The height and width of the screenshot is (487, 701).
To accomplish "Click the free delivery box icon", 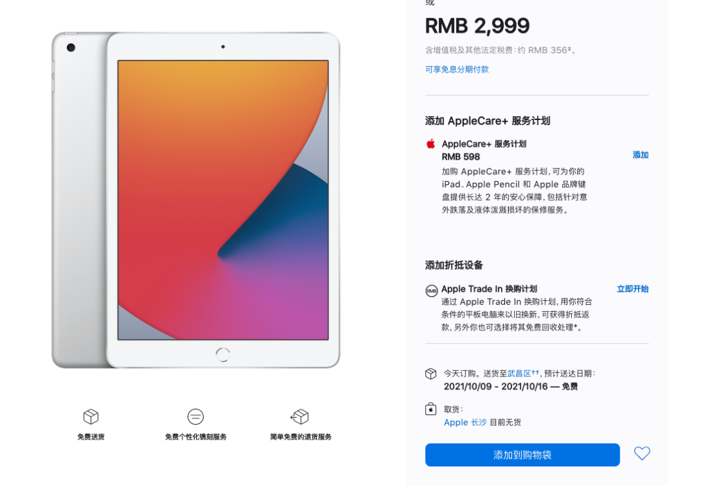I will (91, 416).
